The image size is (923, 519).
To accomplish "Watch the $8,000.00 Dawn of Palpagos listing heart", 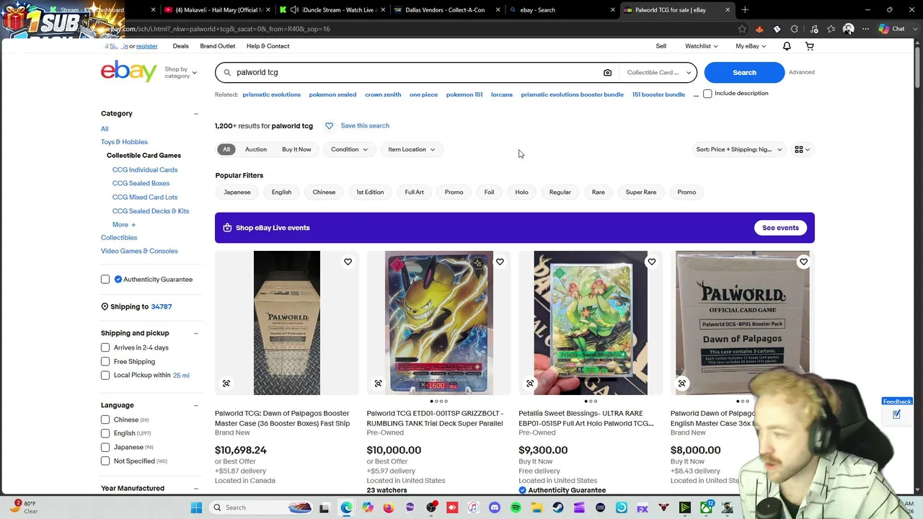I will point(803,262).
